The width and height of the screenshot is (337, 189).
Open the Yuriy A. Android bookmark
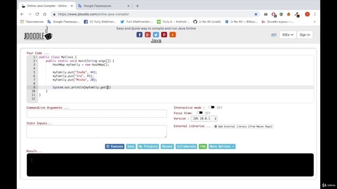pyautogui.click(x=173, y=22)
